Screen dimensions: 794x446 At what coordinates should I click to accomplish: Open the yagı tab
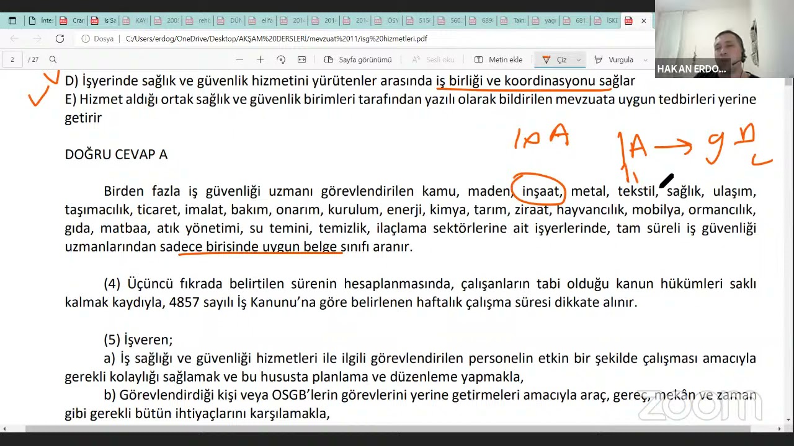pos(544,20)
